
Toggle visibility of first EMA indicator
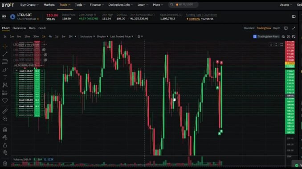pyautogui.click(x=44, y=50)
